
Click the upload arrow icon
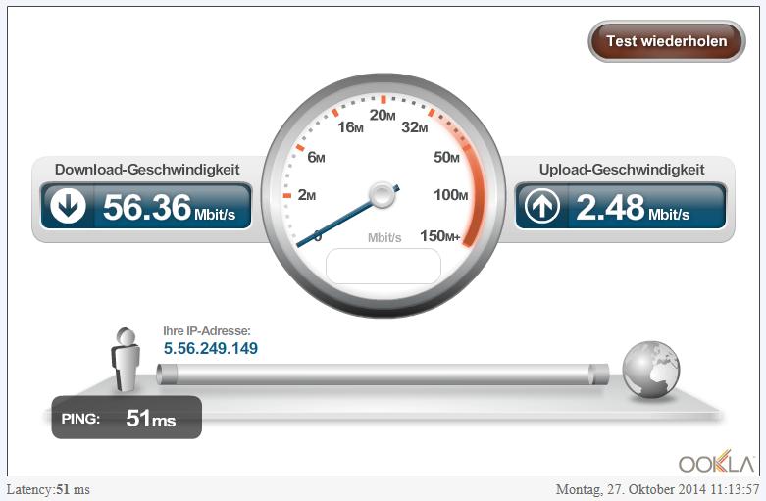[x=542, y=206]
